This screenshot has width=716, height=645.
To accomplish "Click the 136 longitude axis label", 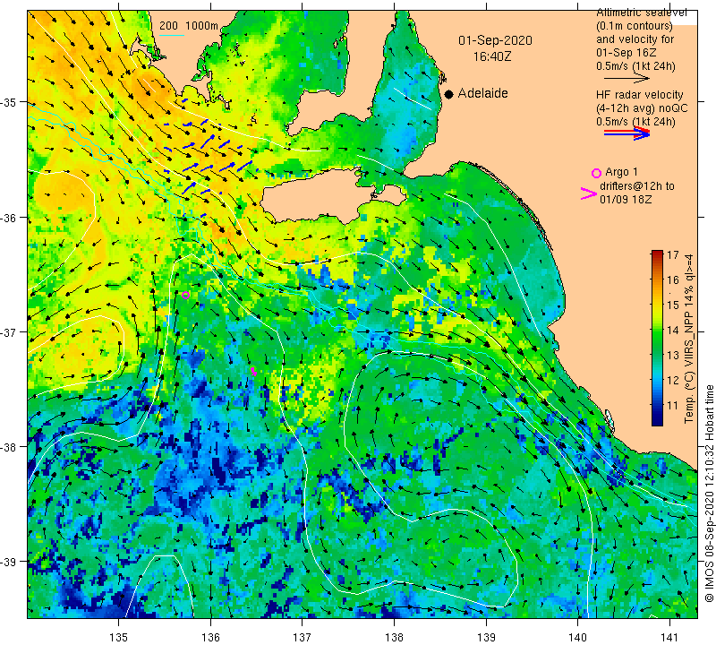I will pos(210,637).
